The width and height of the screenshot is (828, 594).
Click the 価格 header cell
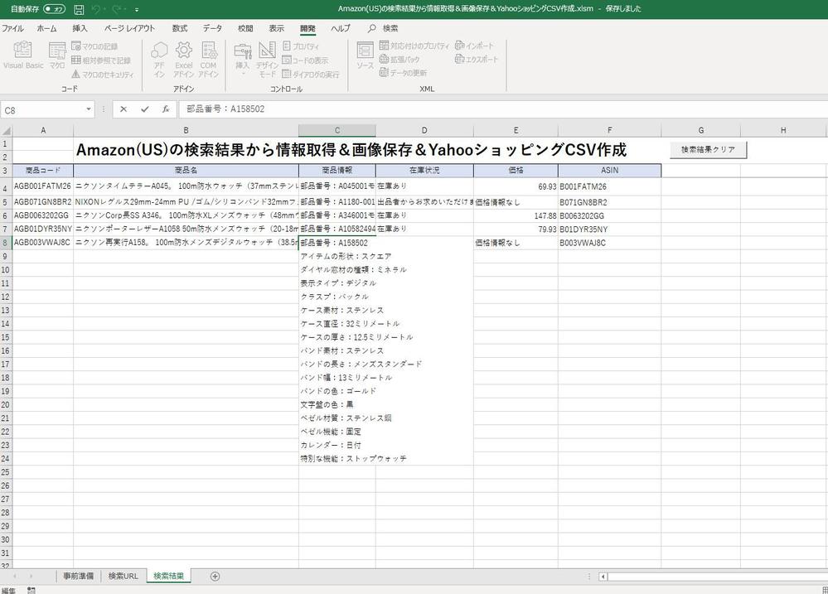coord(516,171)
